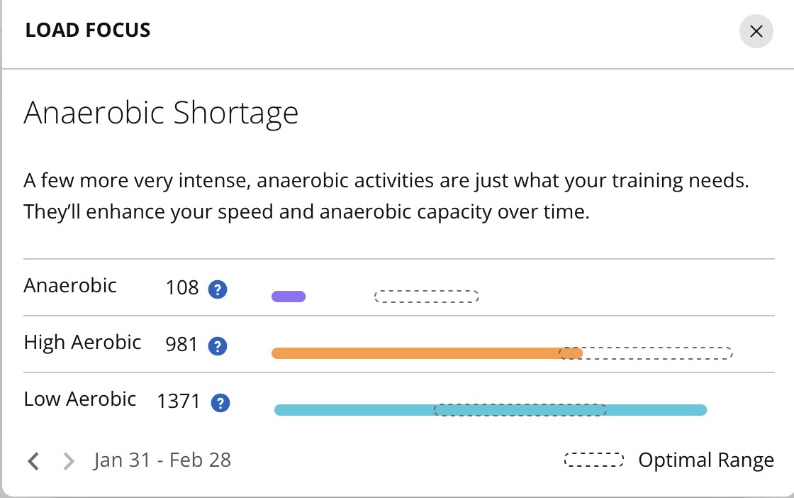Click the Optimal Range legend icon
The image size is (794, 498).
pyautogui.click(x=594, y=460)
